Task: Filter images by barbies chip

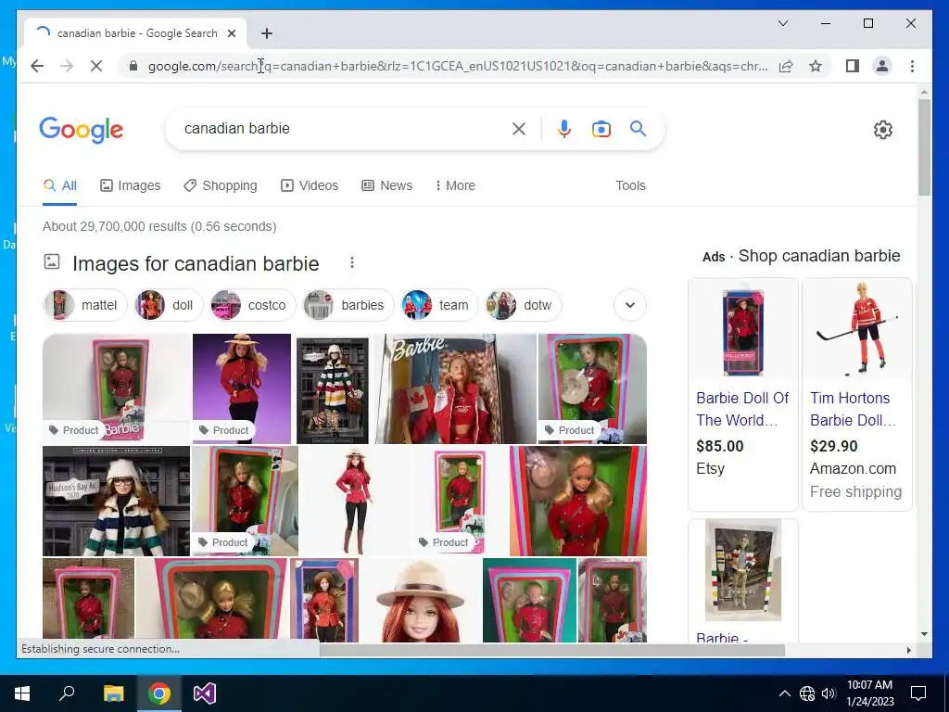Action: pos(348,305)
